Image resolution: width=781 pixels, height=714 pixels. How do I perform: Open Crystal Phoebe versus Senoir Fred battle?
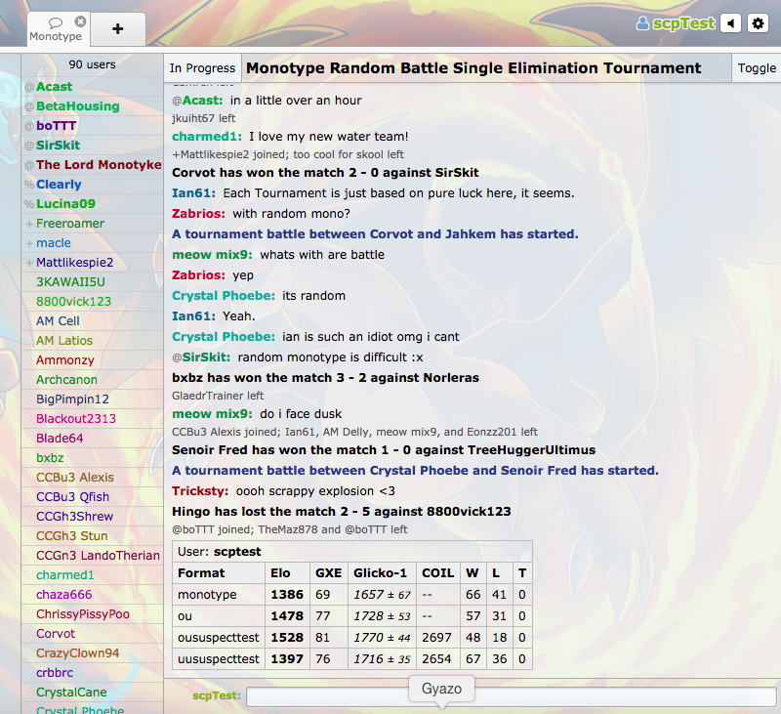[415, 471]
